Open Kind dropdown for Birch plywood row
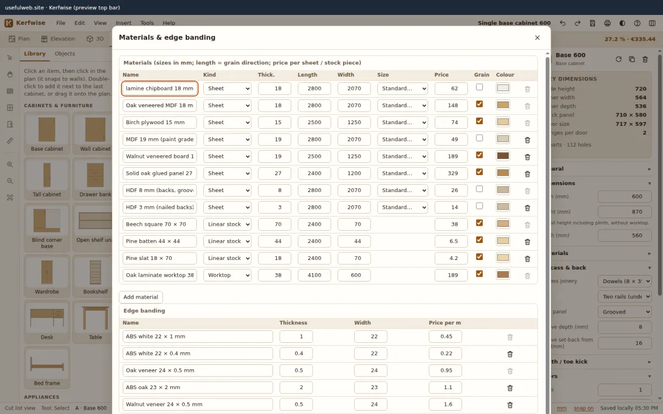Viewport: 663px width, 414px height. tap(227, 123)
